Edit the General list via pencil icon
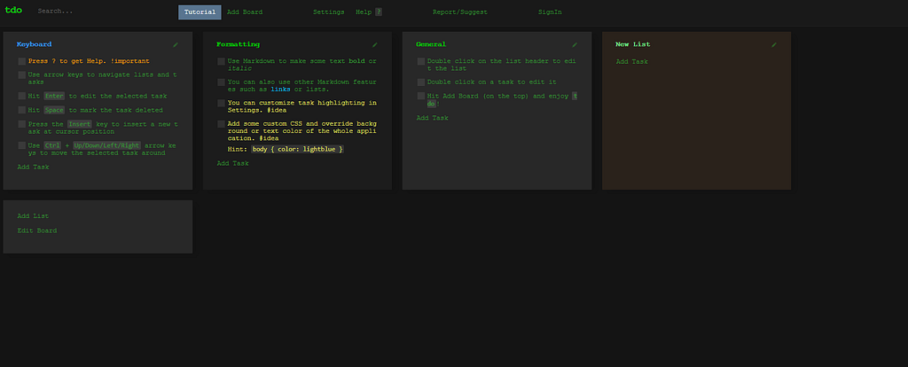The image size is (908, 367). (575, 44)
